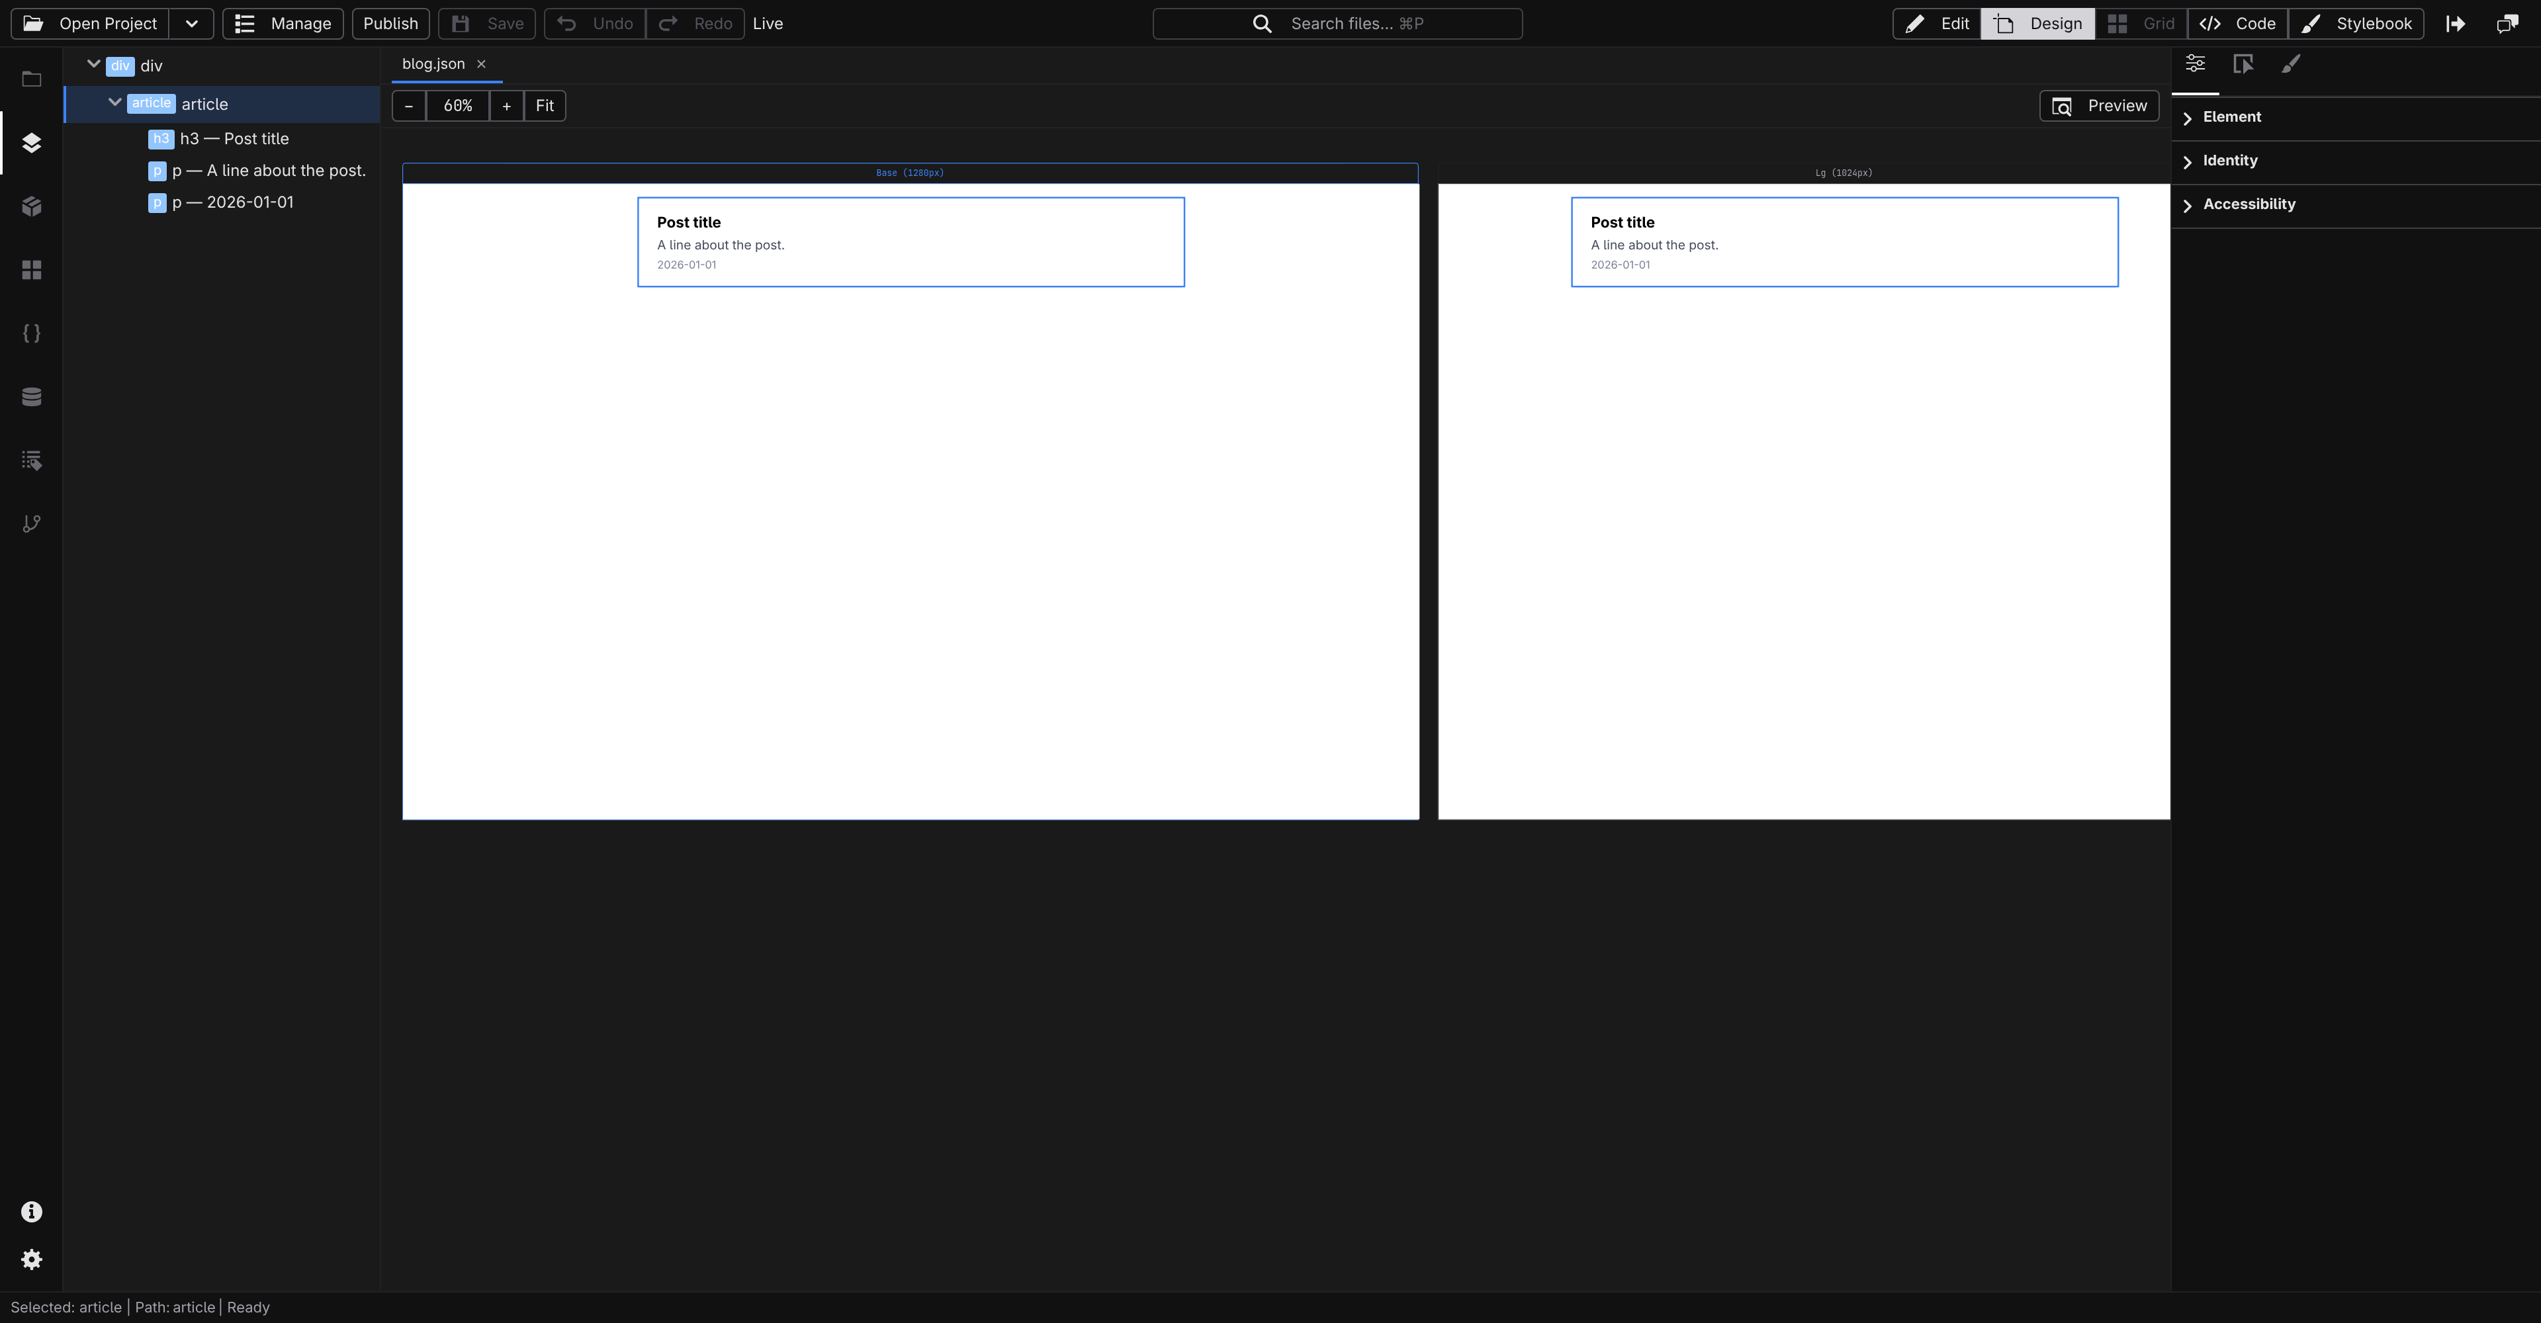Click 'A line about the post.' in Lg canvas

click(1654, 245)
